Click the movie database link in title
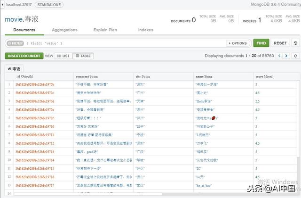301x198 pixels. (14, 19)
